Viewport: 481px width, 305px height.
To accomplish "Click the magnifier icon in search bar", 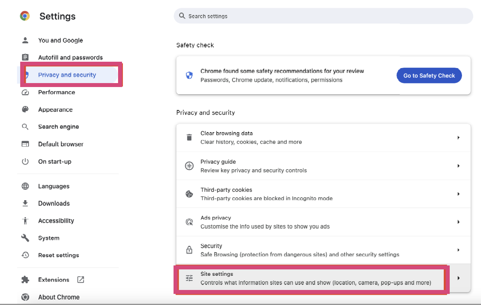I will (x=182, y=16).
